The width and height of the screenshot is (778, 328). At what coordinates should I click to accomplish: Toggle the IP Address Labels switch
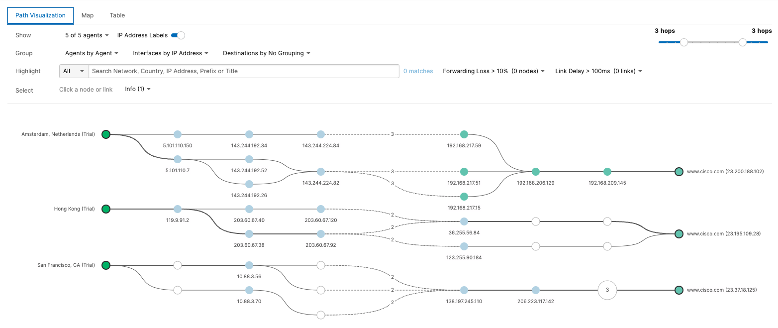[x=178, y=35]
